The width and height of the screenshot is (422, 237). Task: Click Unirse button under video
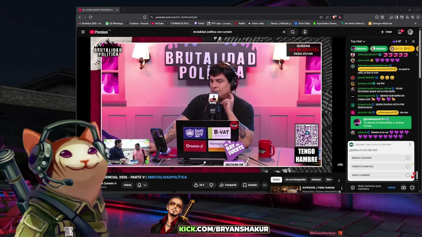click(x=127, y=185)
